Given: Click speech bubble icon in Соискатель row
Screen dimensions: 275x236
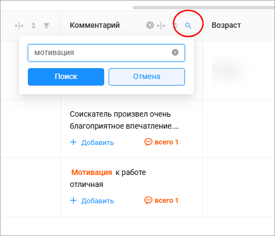Looking at the screenshot, I should pos(148,142).
